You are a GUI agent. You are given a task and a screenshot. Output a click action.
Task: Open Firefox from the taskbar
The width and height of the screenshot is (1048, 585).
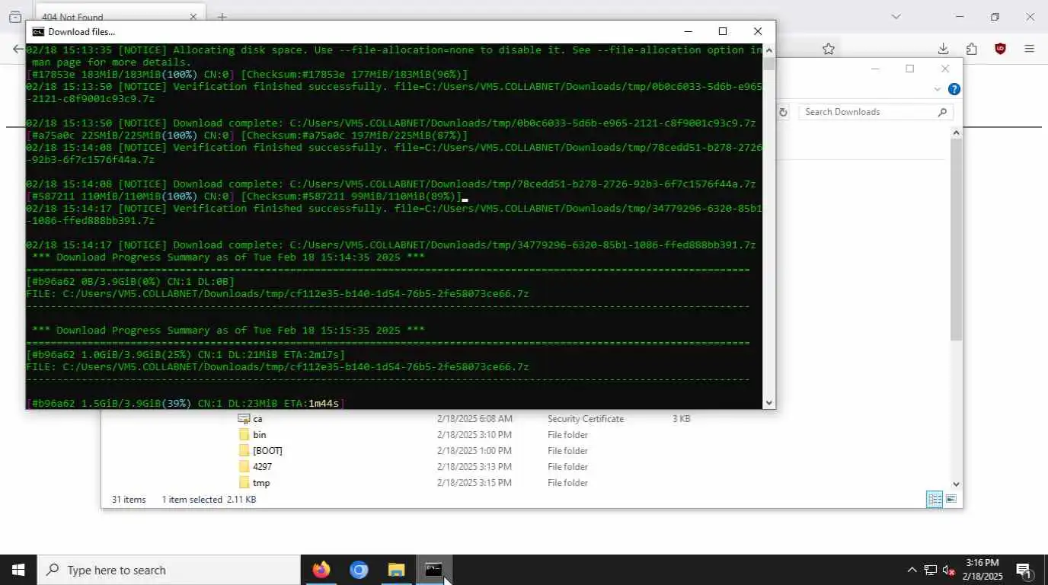(321, 570)
